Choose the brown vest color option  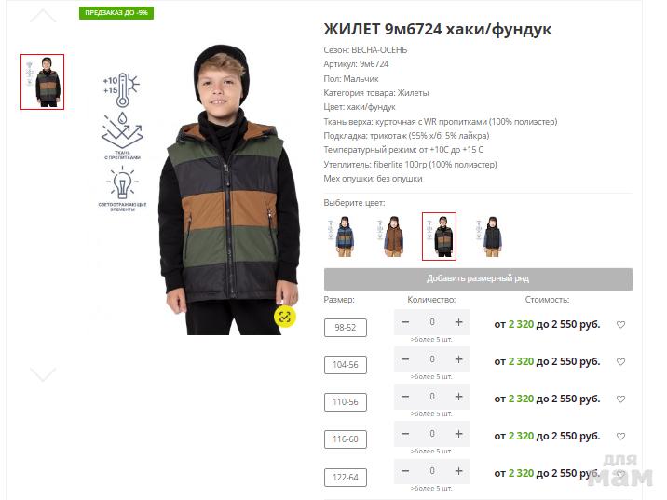click(392, 236)
